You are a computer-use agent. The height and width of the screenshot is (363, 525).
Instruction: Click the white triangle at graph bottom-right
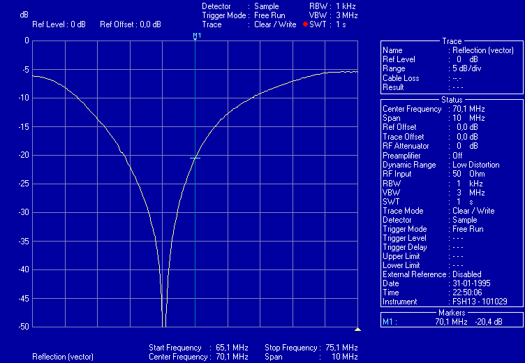[357, 329]
